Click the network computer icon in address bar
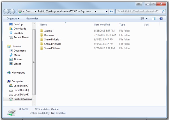The image size is (170, 120). (20, 12)
